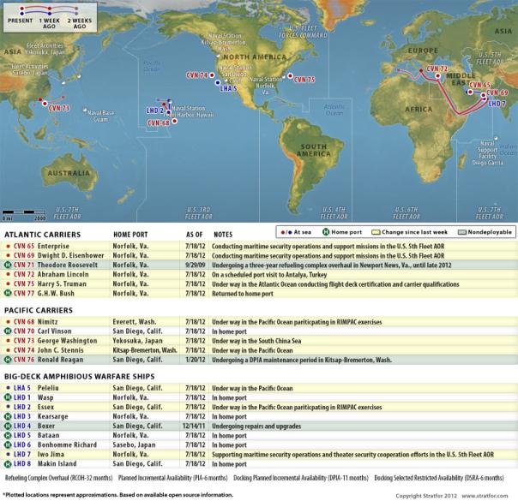Select the George Washington row name
This screenshot has height=501, width=518.
(x=68, y=341)
